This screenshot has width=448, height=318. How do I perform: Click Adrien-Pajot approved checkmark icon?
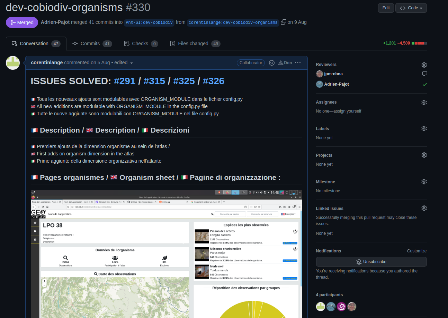click(x=424, y=84)
